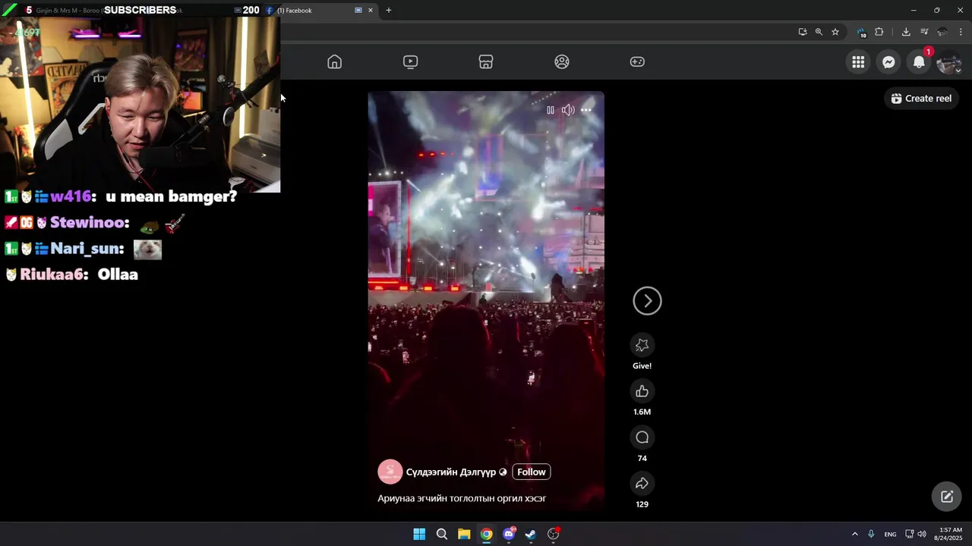Open Messenger chats

pyautogui.click(x=888, y=62)
